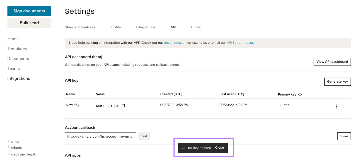Test the account callback URL
Screen dimensions: 358x161
(x=144, y=136)
